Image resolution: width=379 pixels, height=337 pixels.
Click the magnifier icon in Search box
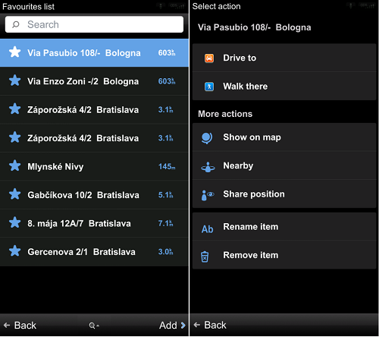tap(16, 24)
